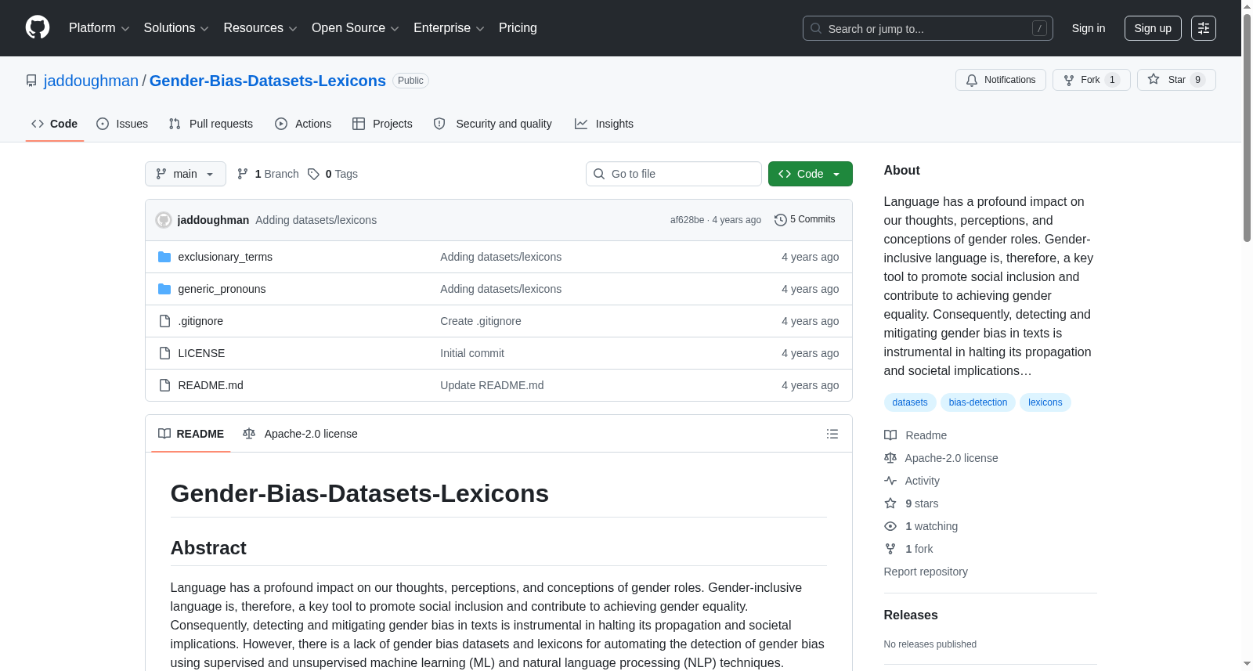Image resolution: width=1253 pixels, height=671 pixels.
Task: Expand the Platform menu
Action: click(99, 28)
